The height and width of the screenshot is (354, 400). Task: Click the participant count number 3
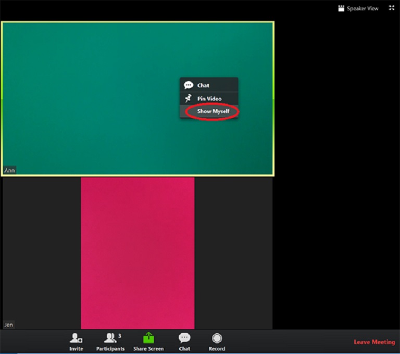coord(120,336)
